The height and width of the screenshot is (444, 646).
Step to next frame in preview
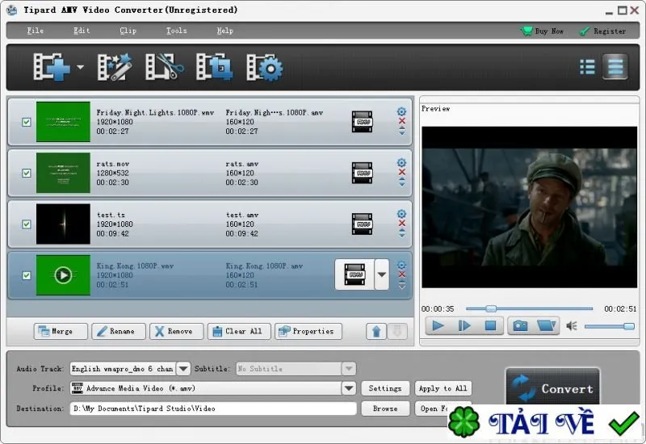464,326
